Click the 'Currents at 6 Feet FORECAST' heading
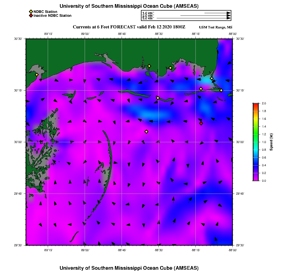The height and width of the screenshot is (271, 284). point(129,27)
